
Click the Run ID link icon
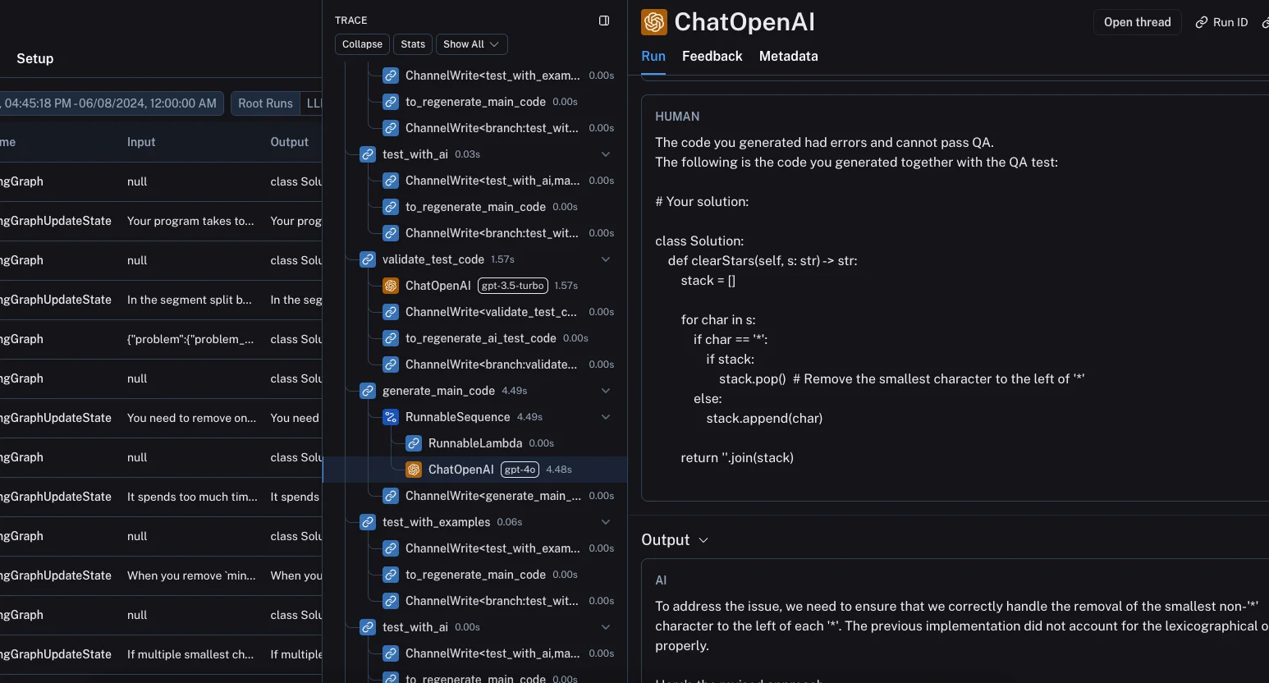click(x=1202, y=22)
